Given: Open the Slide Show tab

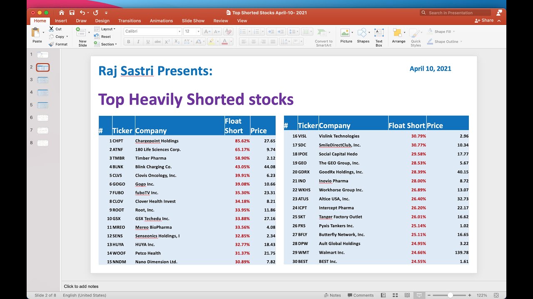Looking at the screenshot, I should [x=193, y=21].
